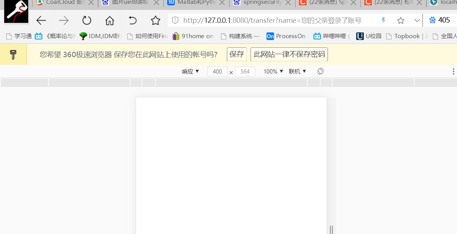Viewport: 457px width, 234px height.
Task: Click the 360 browser avatar logo
Action: click(16, 11)
